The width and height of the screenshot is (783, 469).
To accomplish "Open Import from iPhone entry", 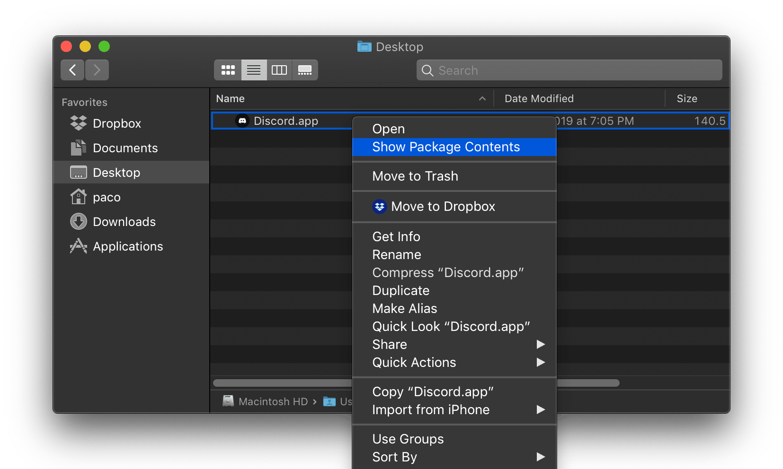I will tap(454, 409).
